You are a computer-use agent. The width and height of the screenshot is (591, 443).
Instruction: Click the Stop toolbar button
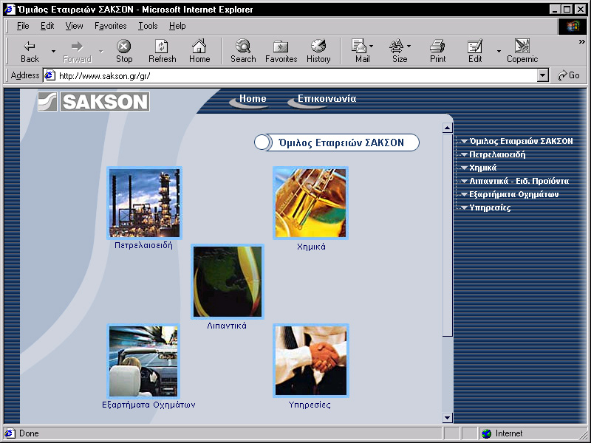click(x=124, y=51)
